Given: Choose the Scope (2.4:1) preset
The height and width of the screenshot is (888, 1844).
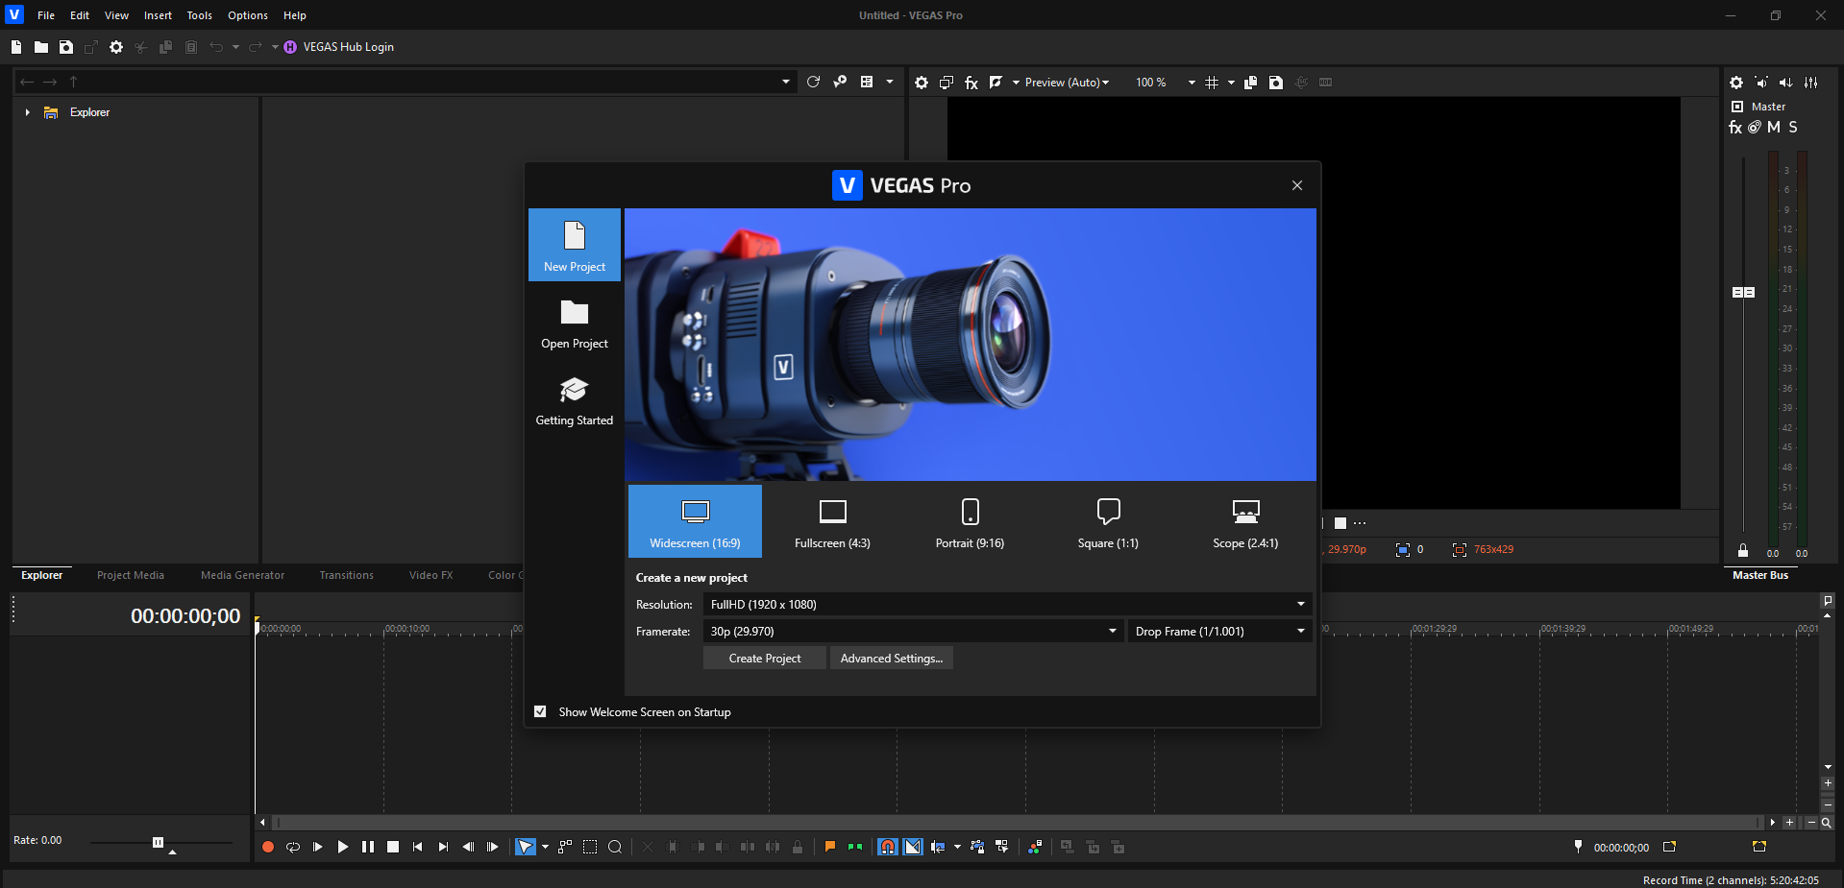Looking at the screenshot, I should click(1245, 521).
